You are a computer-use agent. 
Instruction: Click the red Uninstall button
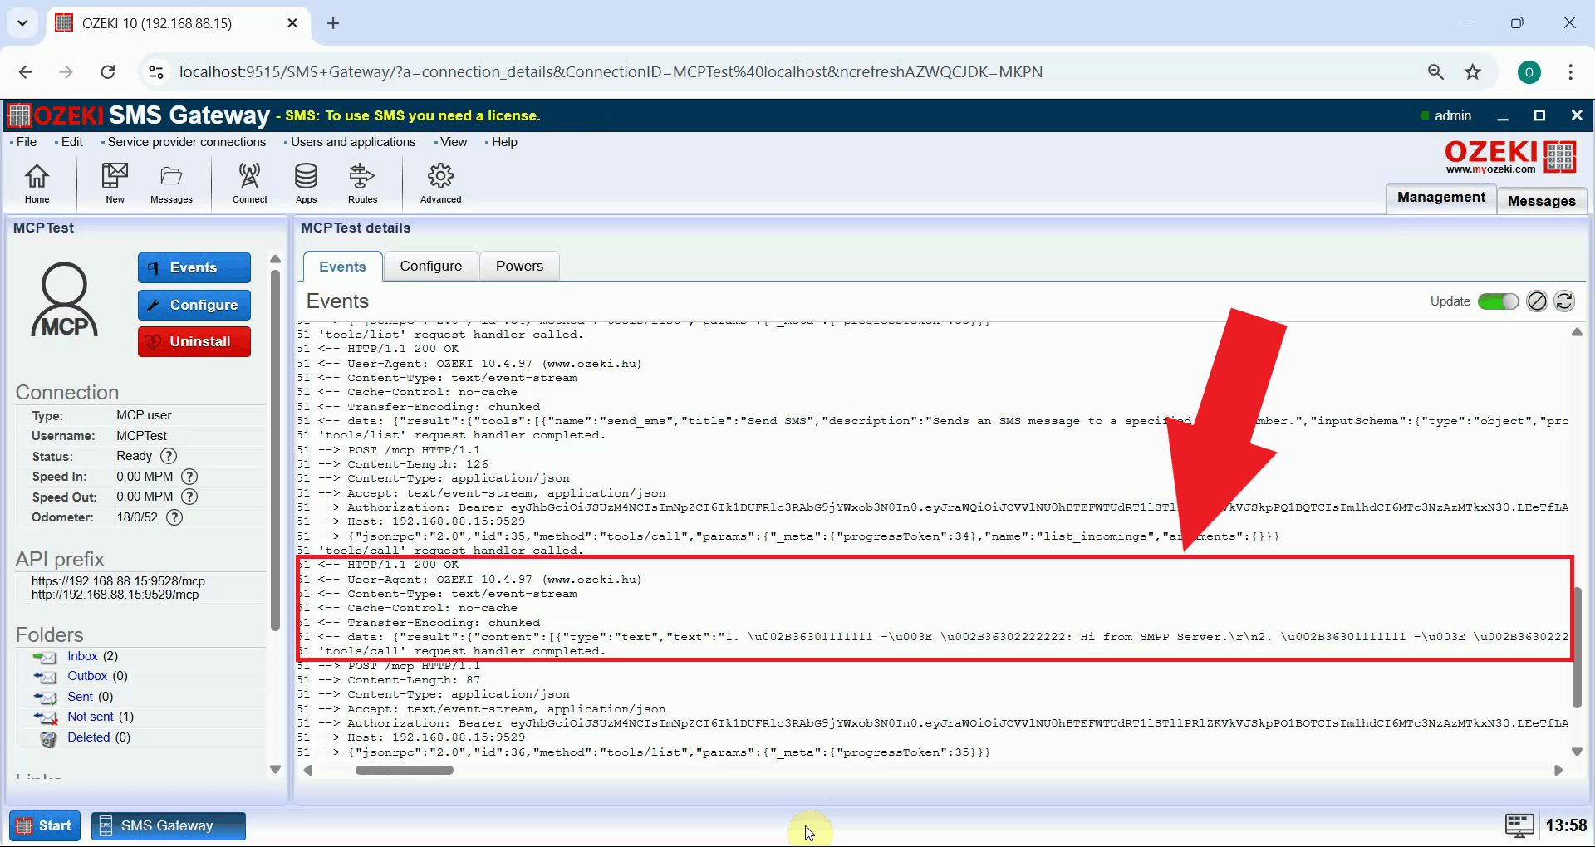click(194, 342)
